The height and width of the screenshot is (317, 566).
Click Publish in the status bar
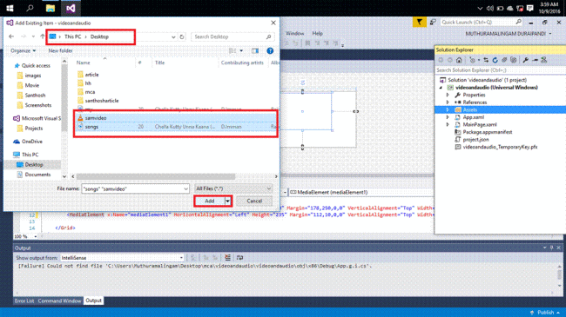coord(545,313)
